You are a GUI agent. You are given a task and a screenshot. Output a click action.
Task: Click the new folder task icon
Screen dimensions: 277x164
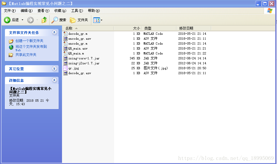[x=11, y=41]
